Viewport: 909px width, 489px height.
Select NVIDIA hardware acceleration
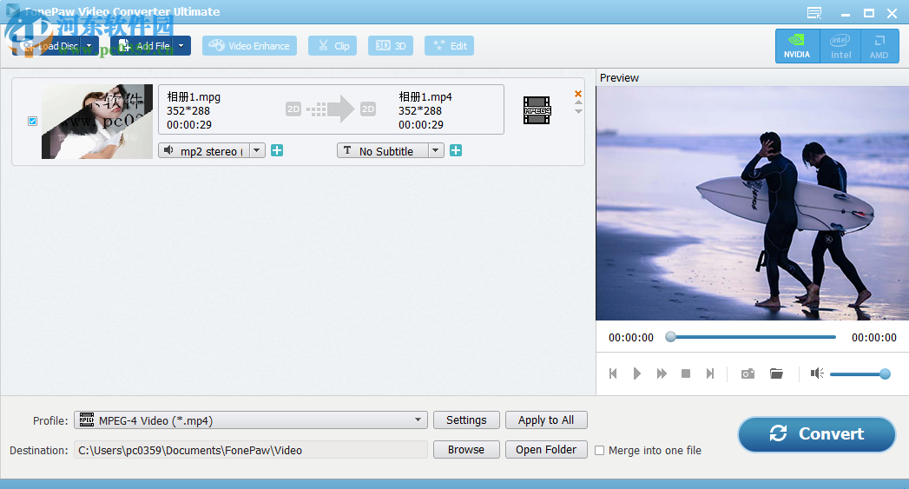tap(797, 46)
